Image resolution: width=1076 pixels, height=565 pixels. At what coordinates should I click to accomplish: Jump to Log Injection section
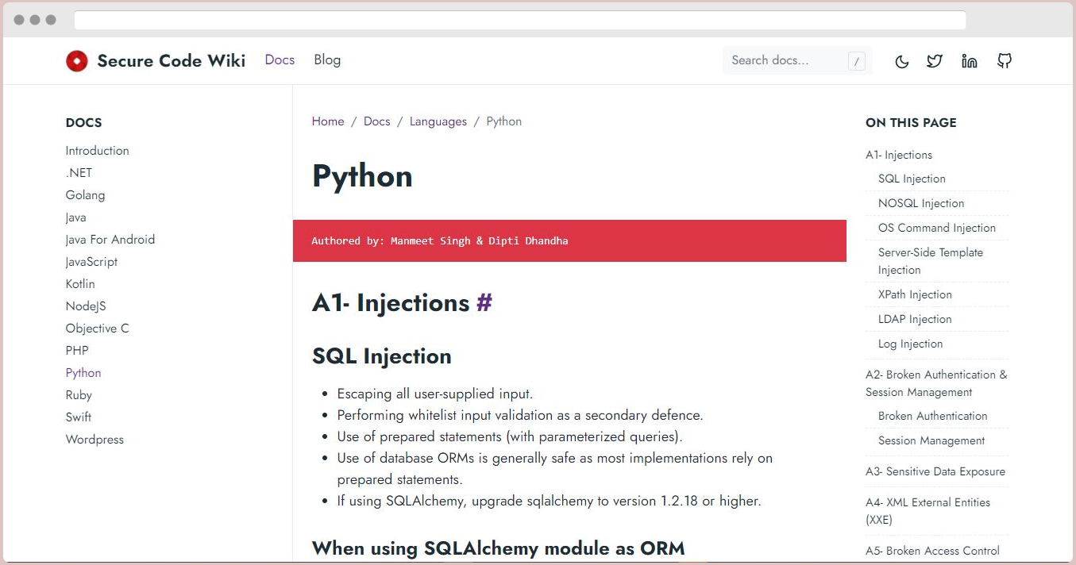click(911, 344)
